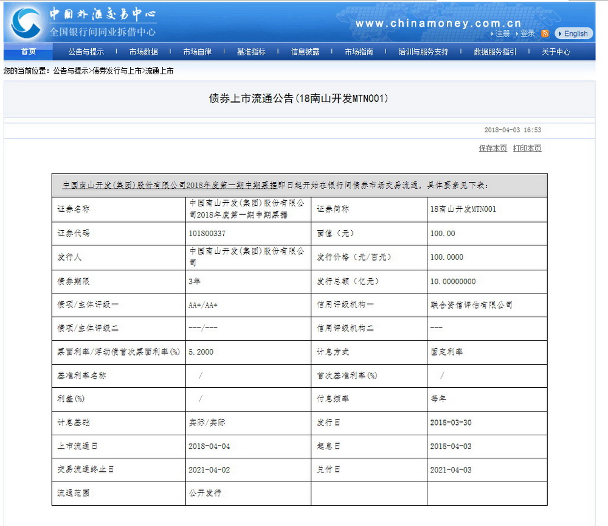
Task: Switch the site to English
Action: (573, 33)
